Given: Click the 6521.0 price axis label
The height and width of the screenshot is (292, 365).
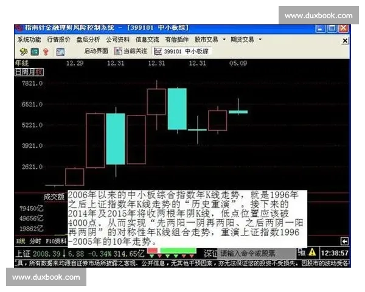Looking at the screenshot, I should coord(32,104).
